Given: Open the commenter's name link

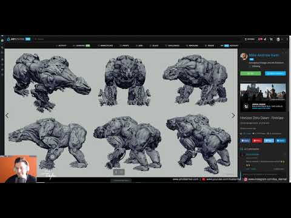Looking at the screenshot, I should pos(253,154).
